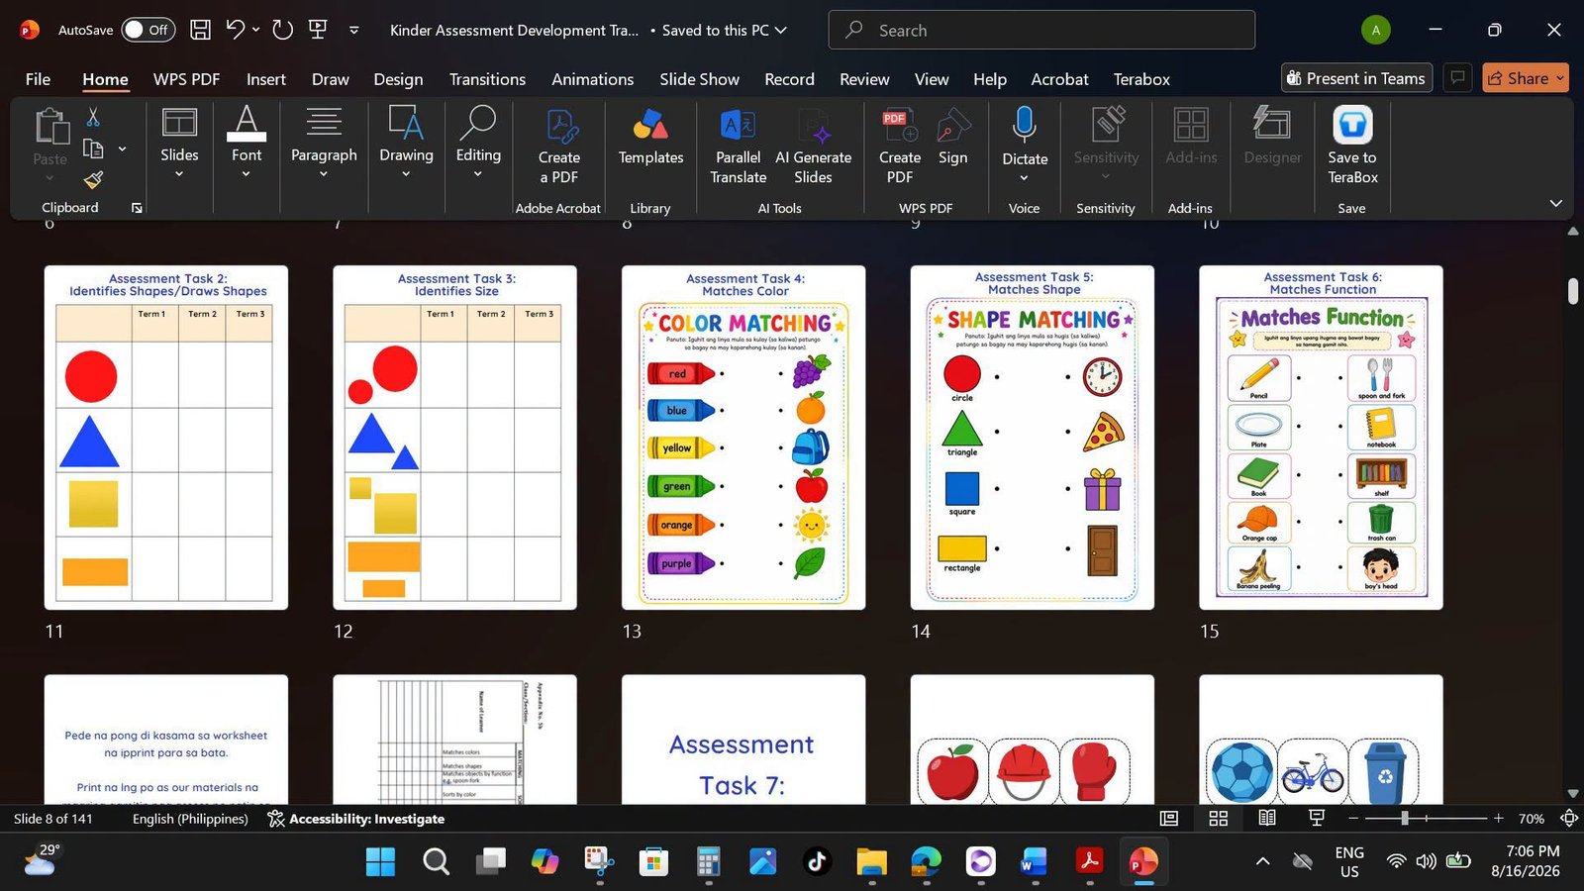The height and width of the screenshot is (891, 1584).
Task: Expand the Editing group dropdown
Action: 478,175
